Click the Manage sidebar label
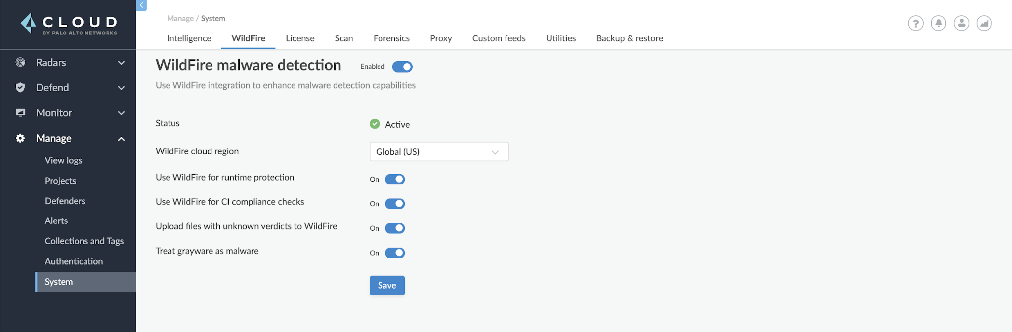This screenshot has height=332, width=1012. tap(53, 138)
